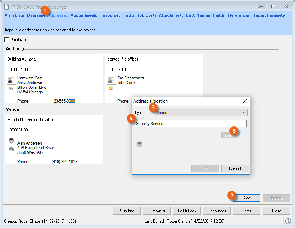This screenshot has height=228, width=295.
Task: Click the To Outlook button
Action: [x=187, y=211]
